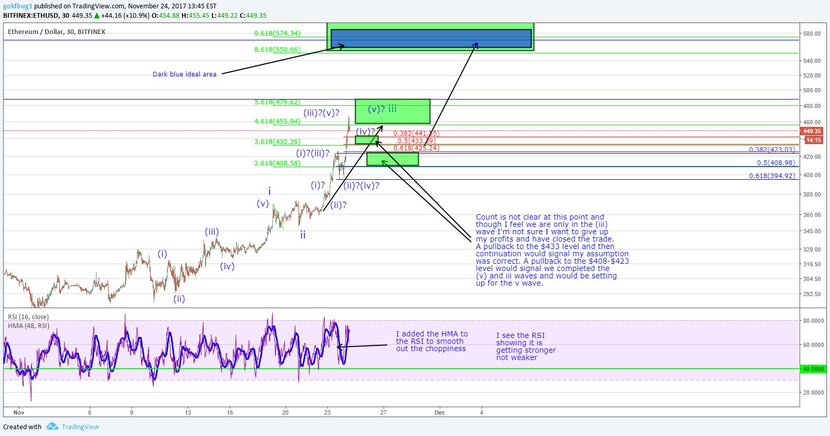Click the 20 label on date axis
The width and height of the screenshot is (830, 436).
[x=285, y=412]
